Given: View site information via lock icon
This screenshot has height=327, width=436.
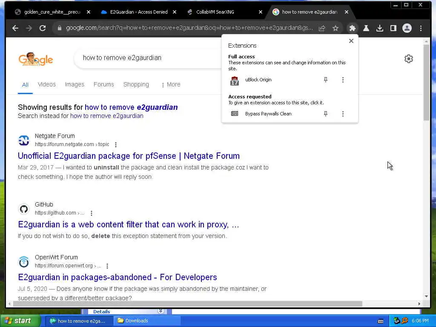Looking at the screenshot, I should (59, 28).
